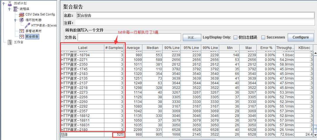This screenshot has height=140, width=317.
Task: Select row HTTP请求--2218
Action: pyautogui.click(x=187, y=88)
